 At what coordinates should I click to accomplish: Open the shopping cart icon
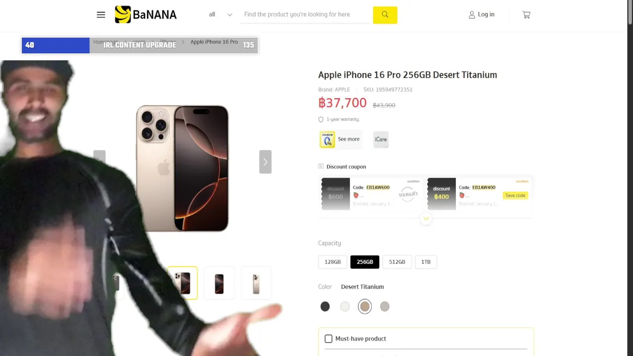(x=526, y=15)
